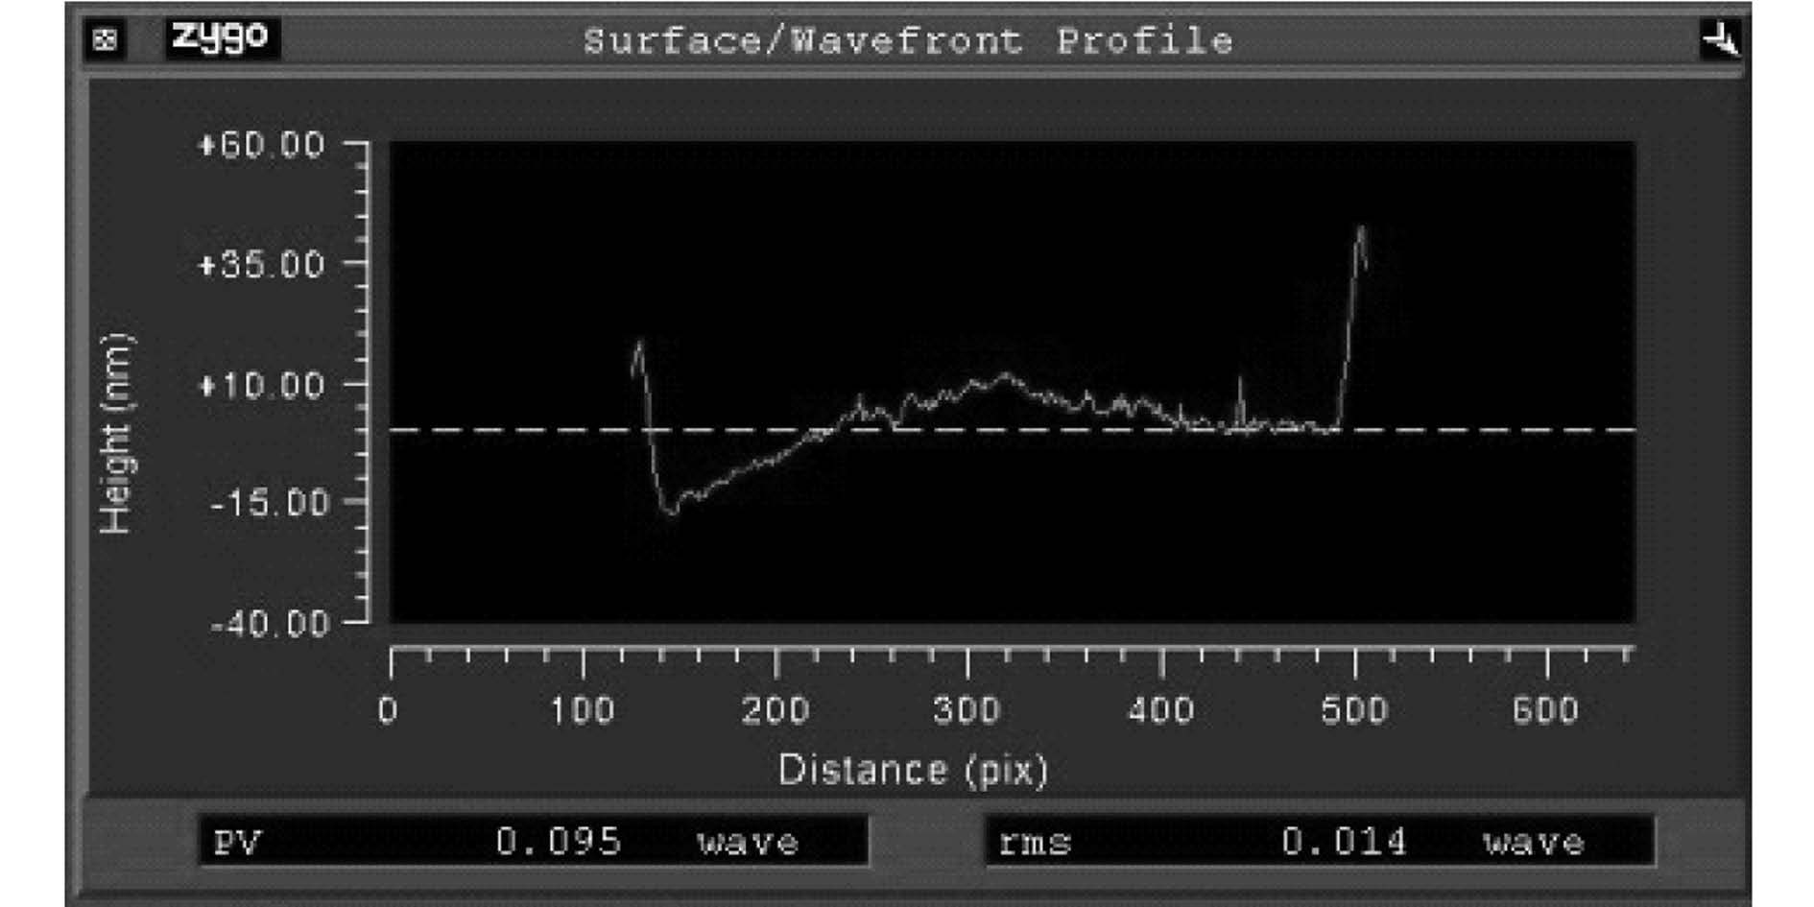
Task: Click the zygo logo in the title bar
Action: coord(222,39)
